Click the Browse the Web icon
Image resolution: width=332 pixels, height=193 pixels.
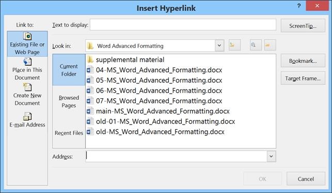tap(256, 45)
